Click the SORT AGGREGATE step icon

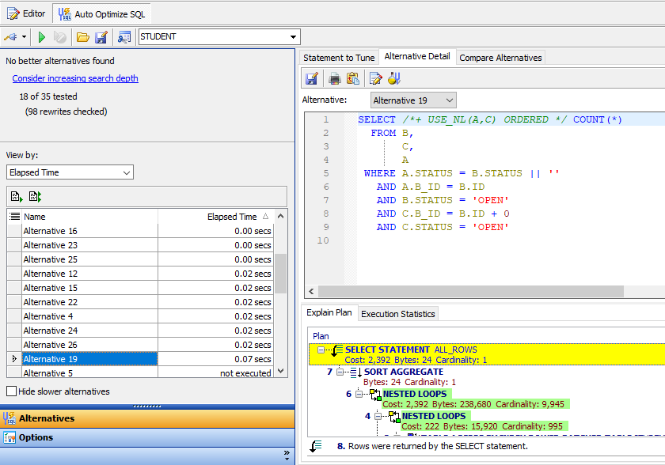355,372
